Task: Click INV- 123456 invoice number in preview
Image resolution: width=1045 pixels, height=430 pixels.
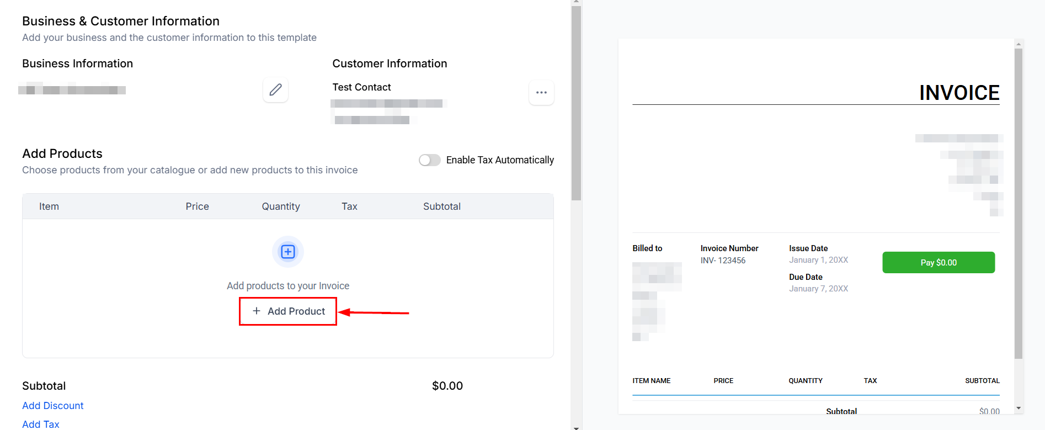Action: pos(723,261)
